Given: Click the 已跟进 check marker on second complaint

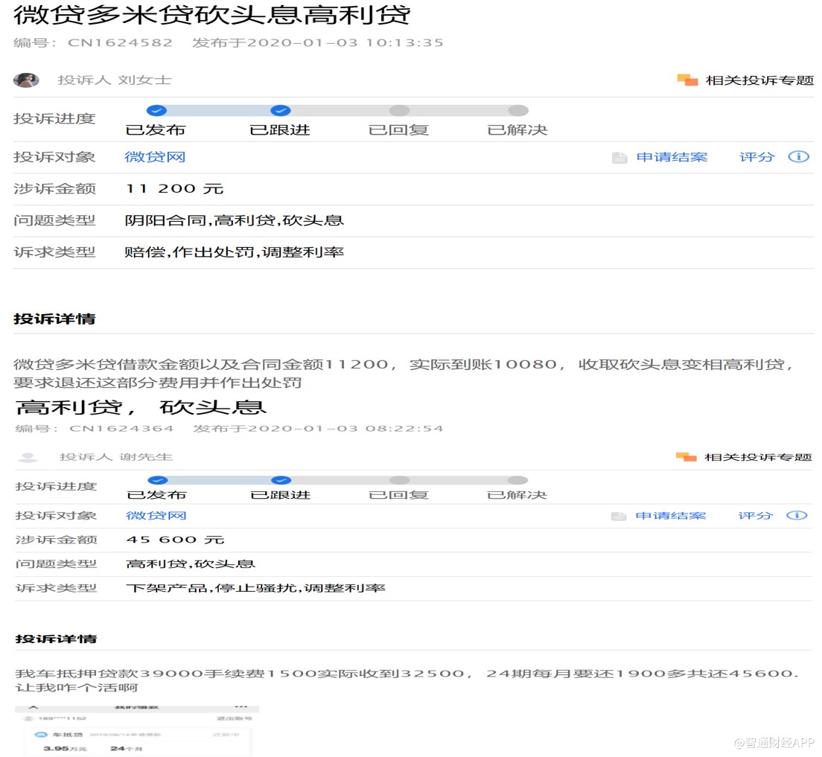Looking at the screenshot, I should [281, 480].
